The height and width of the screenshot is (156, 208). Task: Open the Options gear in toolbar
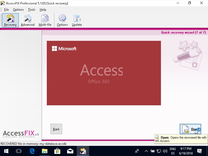[x=62, y=20]
